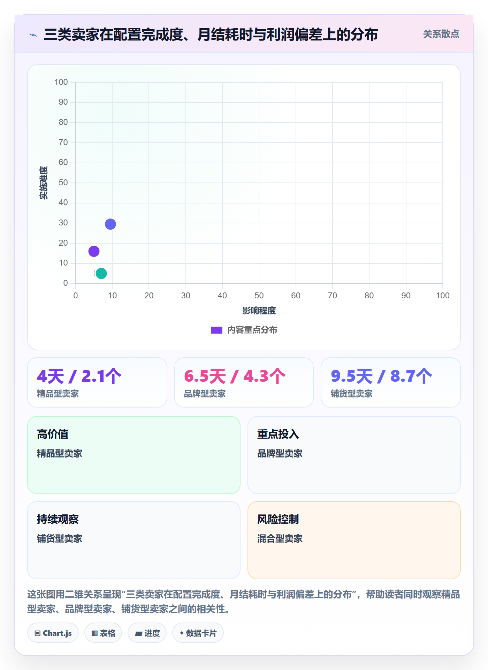Viewport: 488px width, 670px height.
Task: Click the lightning bolt icon beside the title
Action: [33, 35]
